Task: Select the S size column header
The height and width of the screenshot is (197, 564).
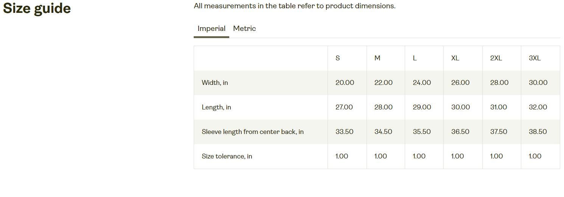Action: (338, 58)
